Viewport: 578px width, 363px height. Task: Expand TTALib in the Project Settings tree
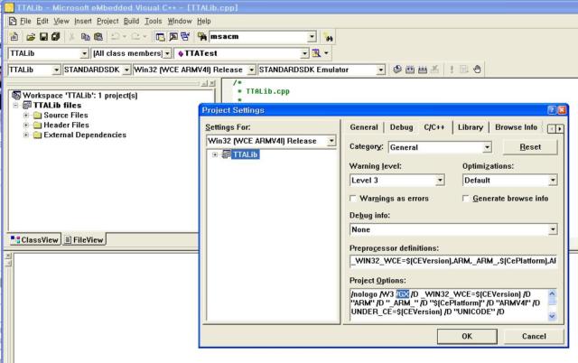coord(215,154)
